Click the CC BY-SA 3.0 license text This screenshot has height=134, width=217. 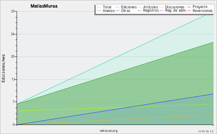click(206, 131)
